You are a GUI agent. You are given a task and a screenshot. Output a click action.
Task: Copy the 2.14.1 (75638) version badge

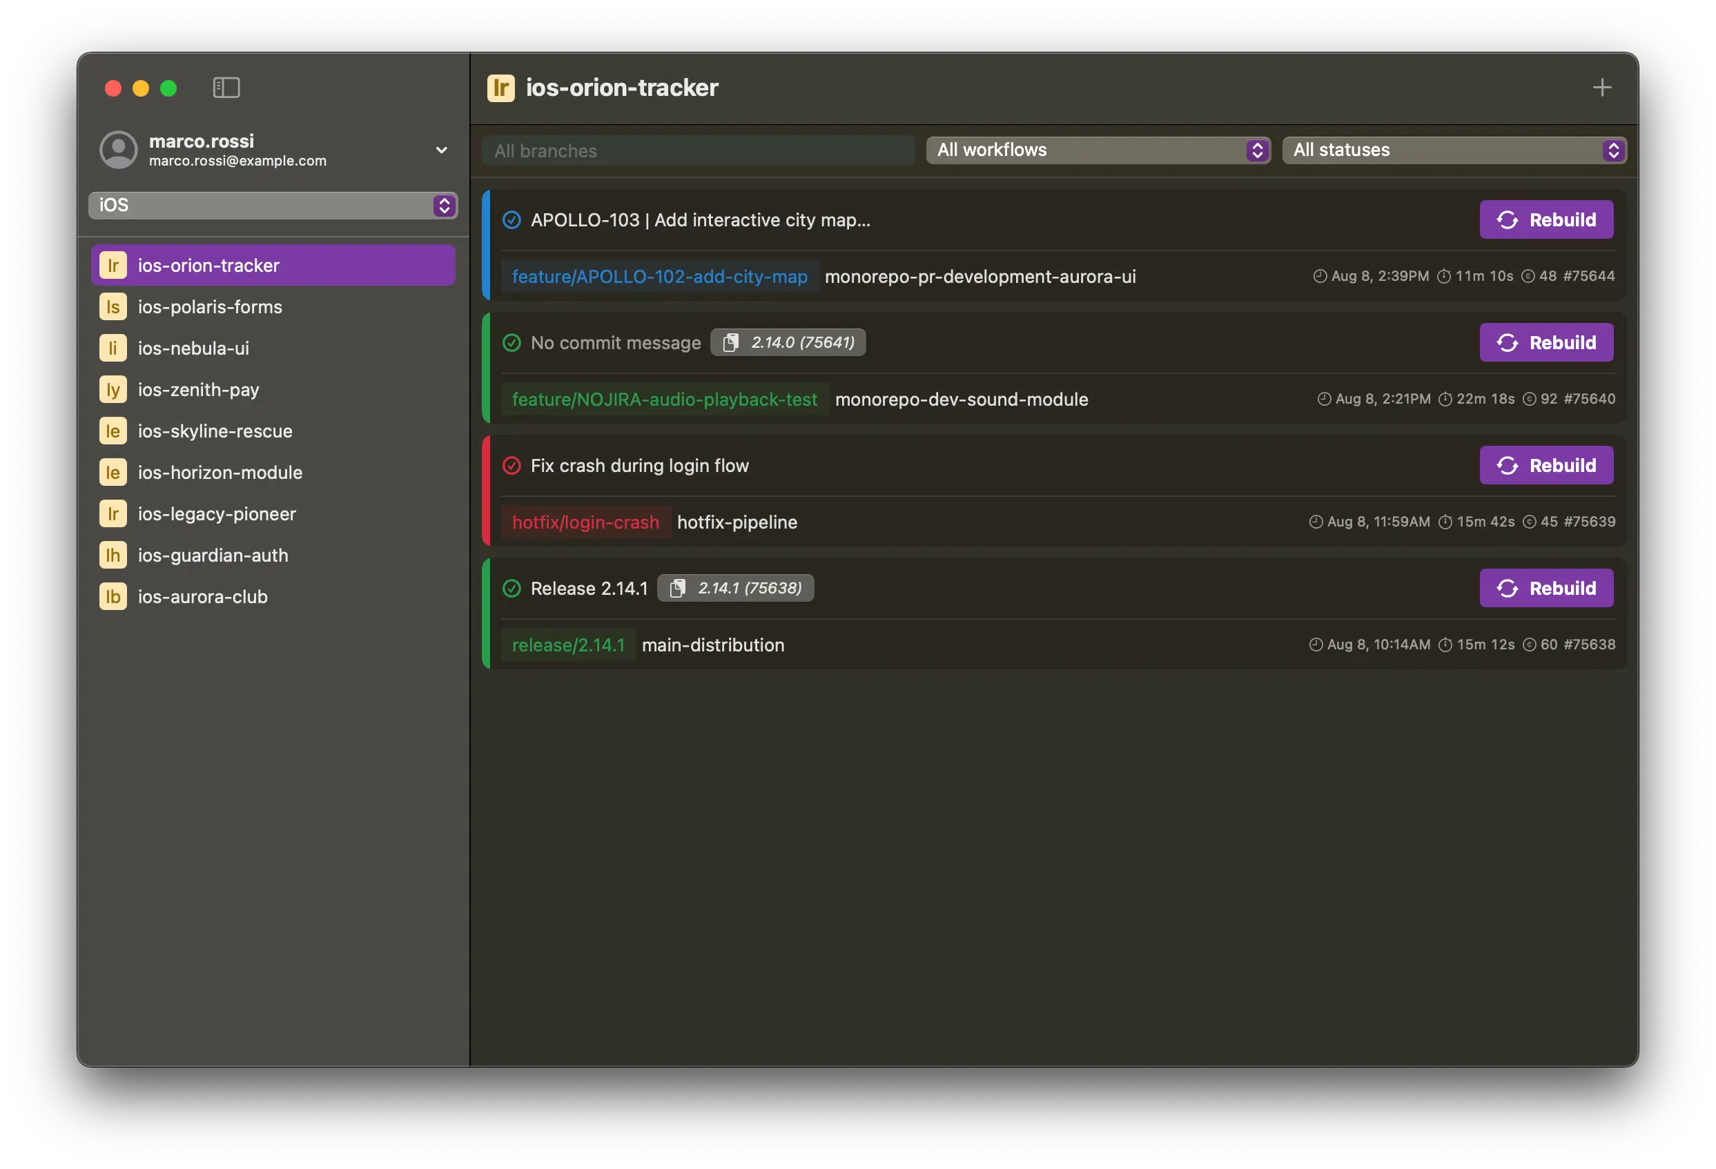click(x=735, y=588)
